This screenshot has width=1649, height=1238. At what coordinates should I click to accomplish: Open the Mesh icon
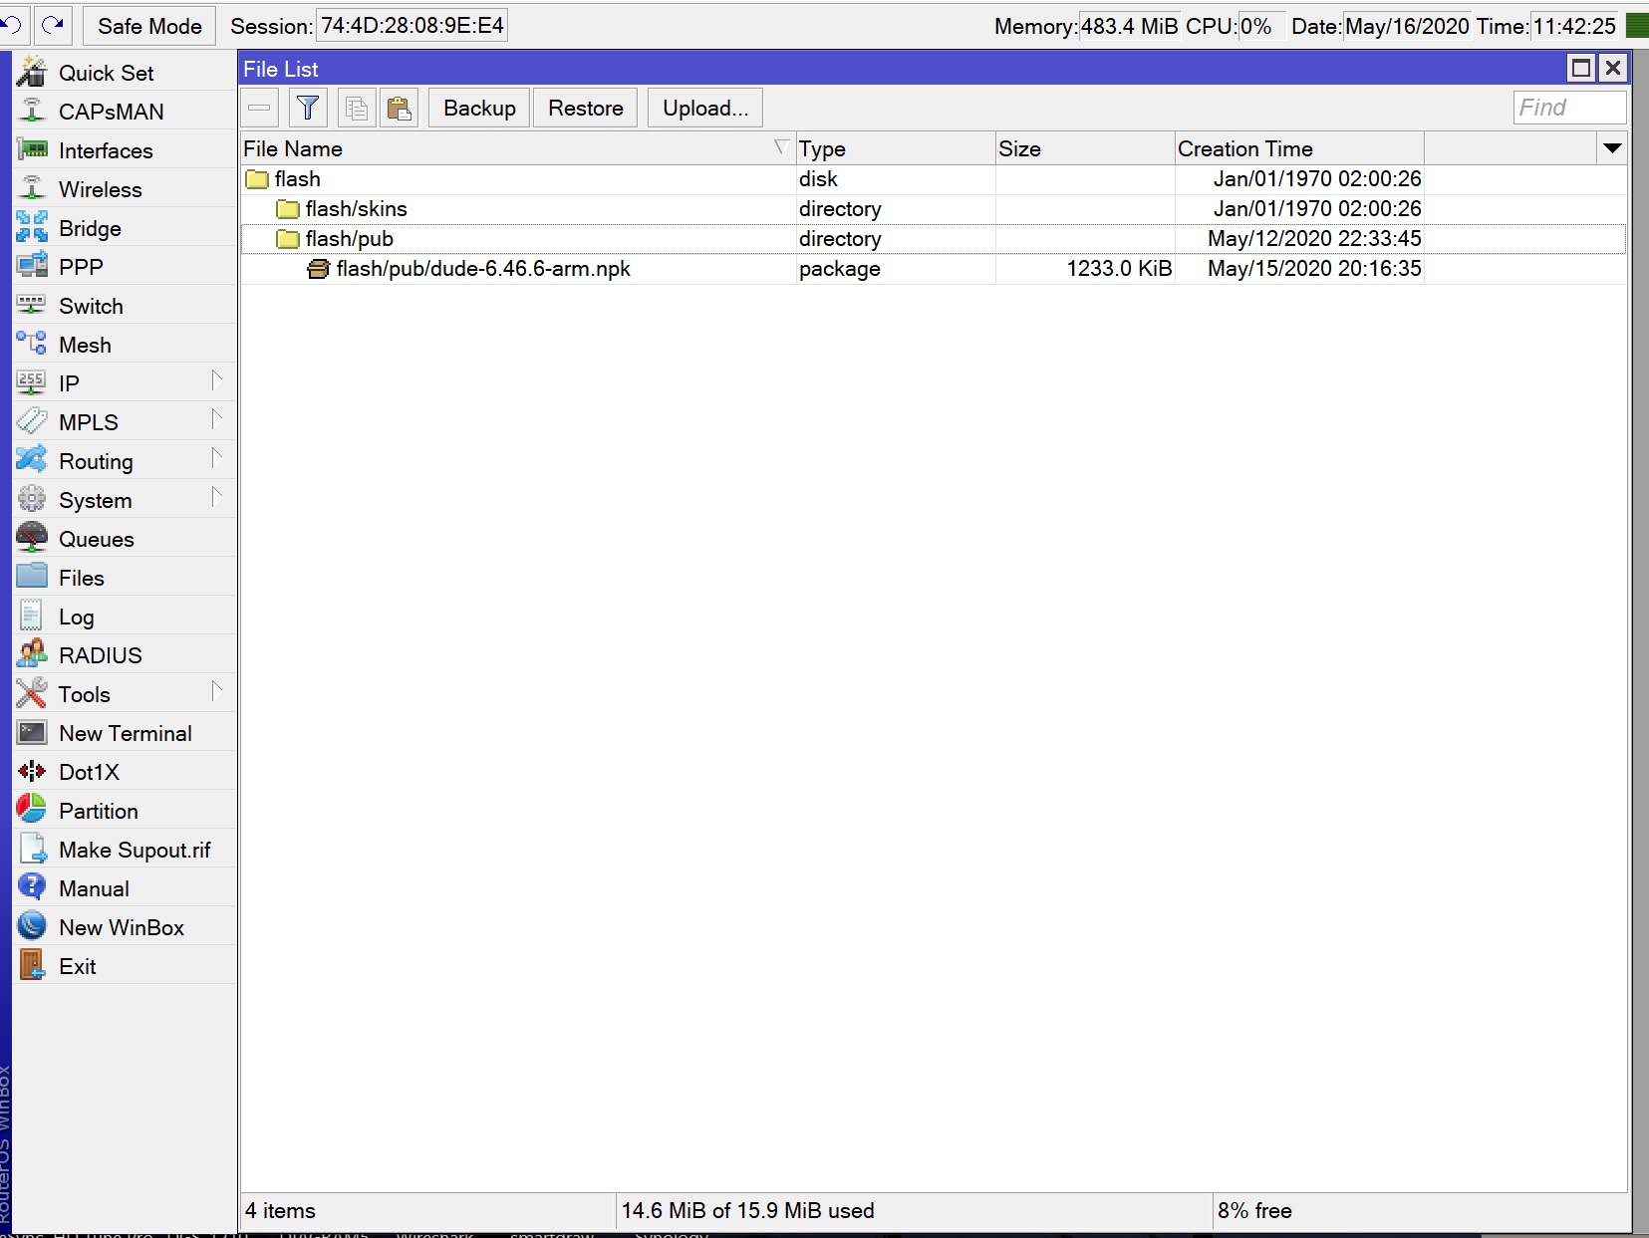pyautogui.click(x=32, y=344)
